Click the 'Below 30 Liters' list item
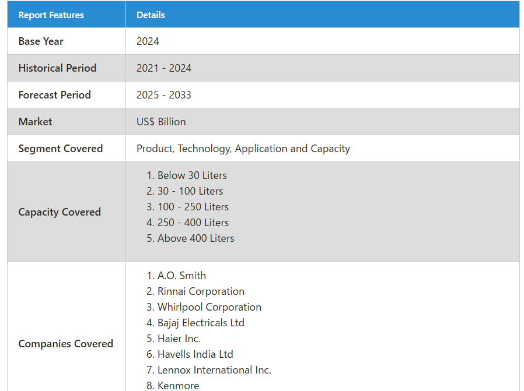524x391 pixels. [x=192, y=175]
